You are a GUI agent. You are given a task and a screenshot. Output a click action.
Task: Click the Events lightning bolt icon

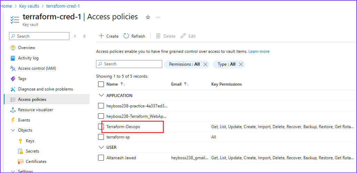13,120
